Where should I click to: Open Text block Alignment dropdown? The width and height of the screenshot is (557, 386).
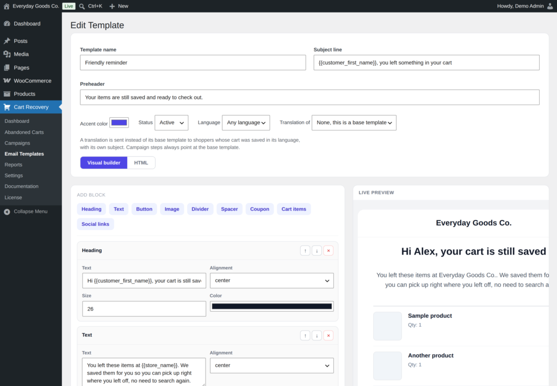[272, 365]
